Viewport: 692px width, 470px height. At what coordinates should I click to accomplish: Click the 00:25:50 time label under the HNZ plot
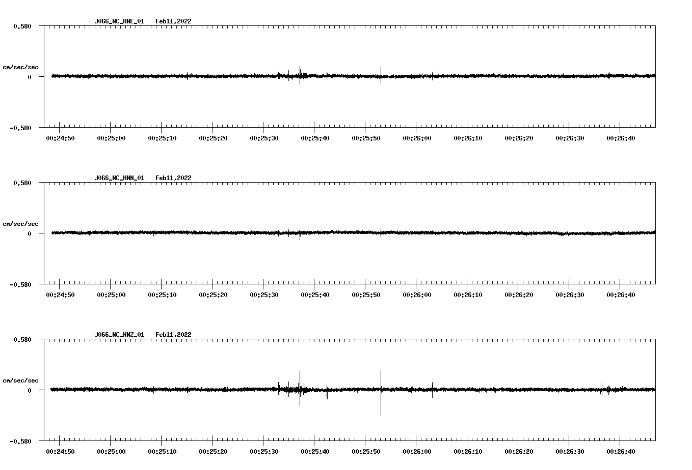click(366, 452)
